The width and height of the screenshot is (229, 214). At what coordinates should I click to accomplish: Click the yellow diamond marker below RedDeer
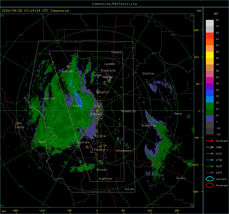pos(105,83)
